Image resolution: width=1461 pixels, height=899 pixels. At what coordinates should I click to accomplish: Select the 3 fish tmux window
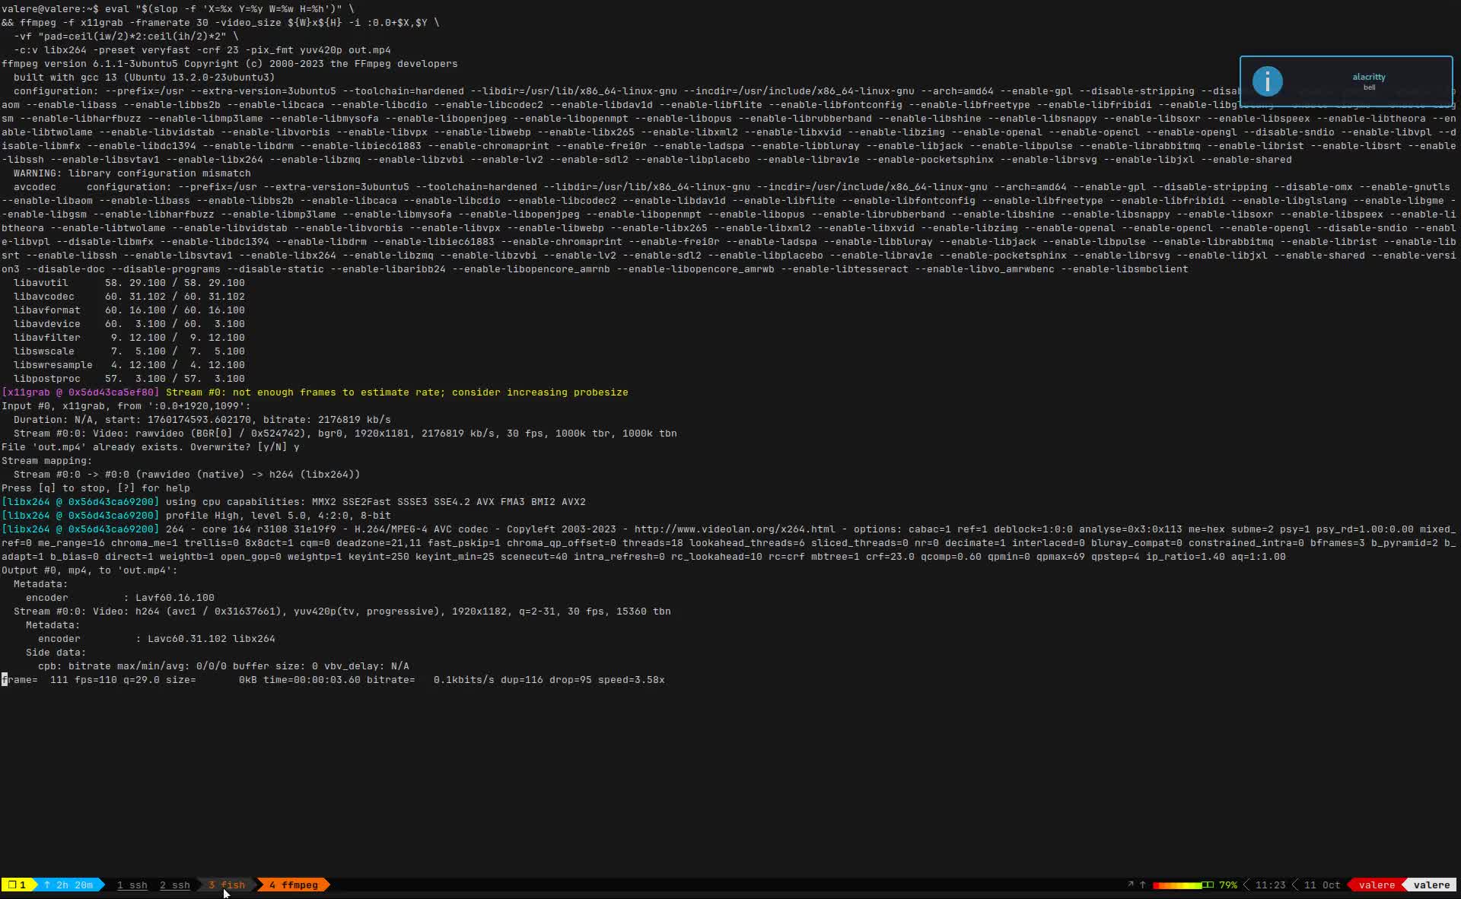pyautogui.click(x=227, y=885)
